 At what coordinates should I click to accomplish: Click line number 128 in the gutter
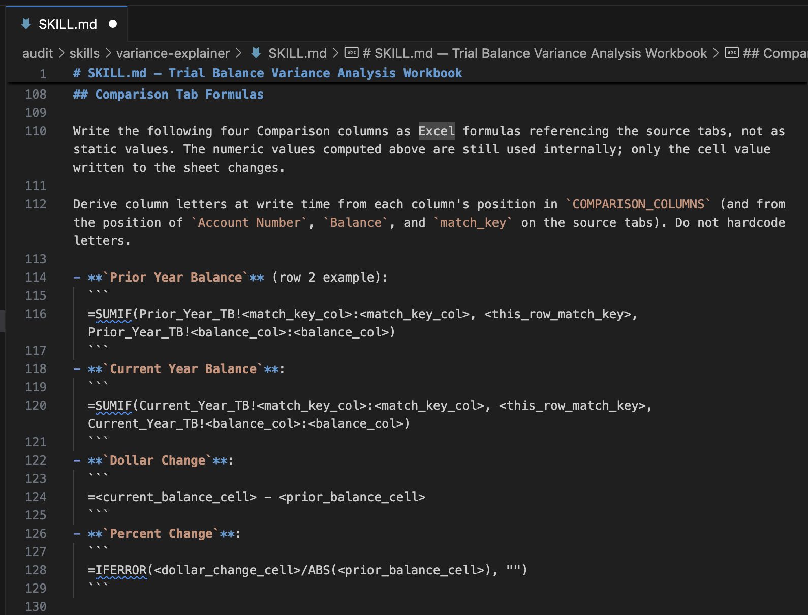pyautogui.click(x=36, y=570)
